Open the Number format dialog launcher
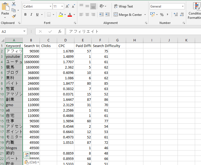Viewport: 201px width, 165px height. coord(184,23)
